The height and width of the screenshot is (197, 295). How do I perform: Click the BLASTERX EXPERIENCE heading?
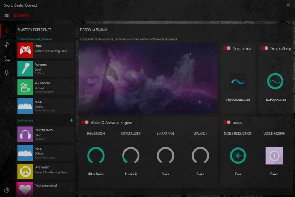35,30
